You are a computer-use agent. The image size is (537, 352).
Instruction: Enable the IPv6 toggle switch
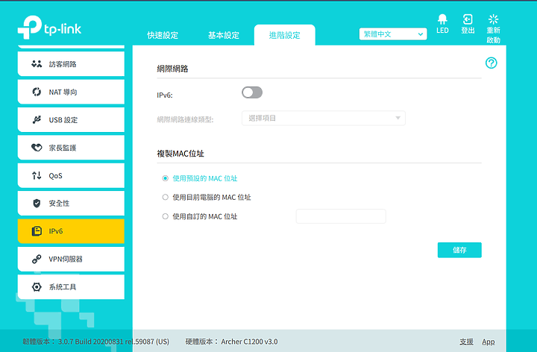pyautogui.click(x=252, y=92)
